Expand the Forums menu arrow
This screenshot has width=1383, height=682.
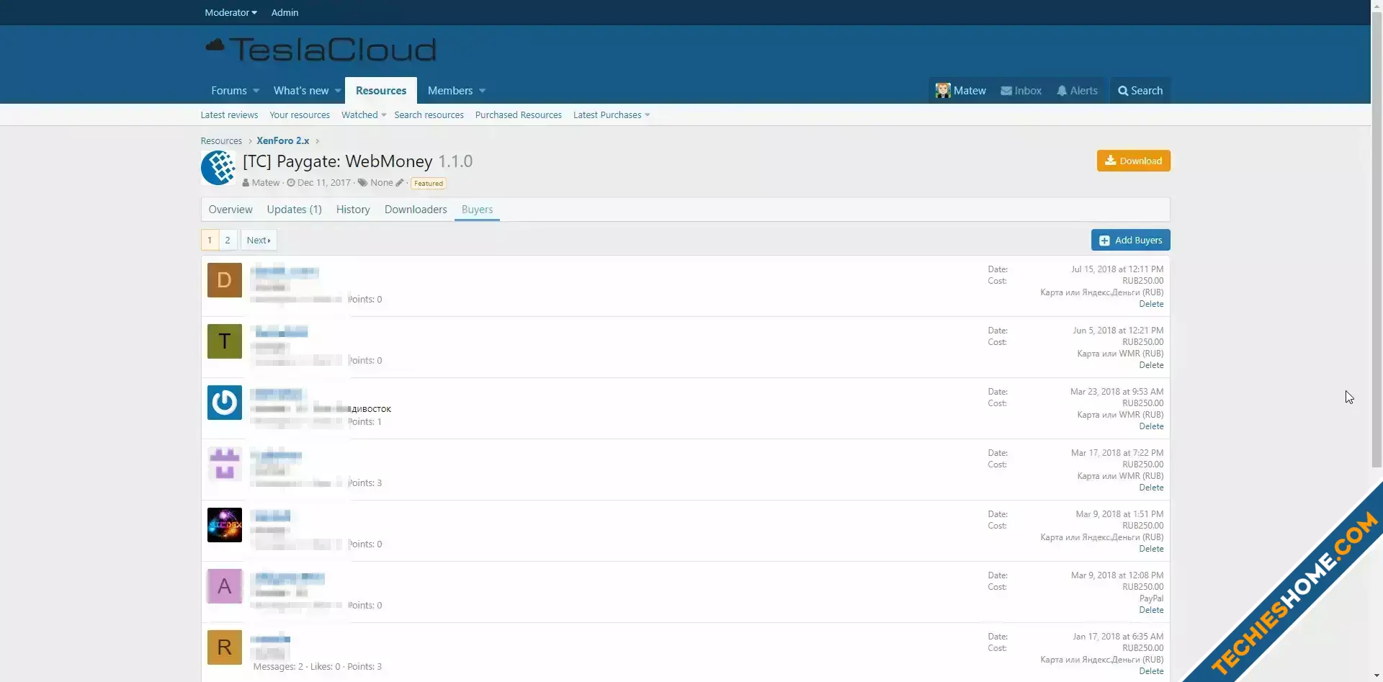[256, 91]
